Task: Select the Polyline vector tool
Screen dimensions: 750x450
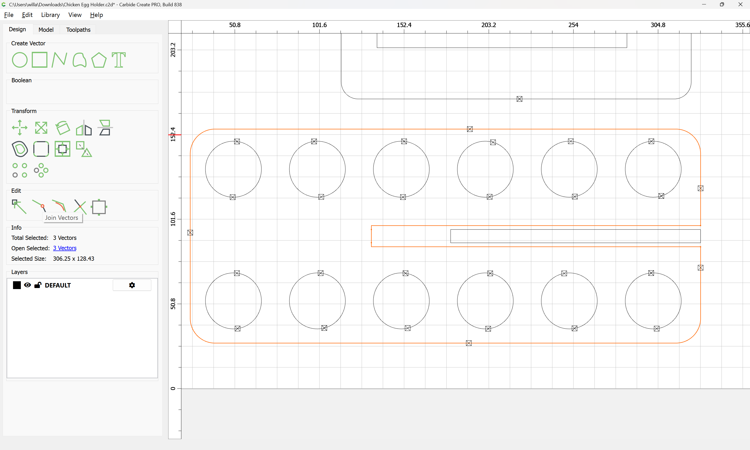Action: point(59,60)
